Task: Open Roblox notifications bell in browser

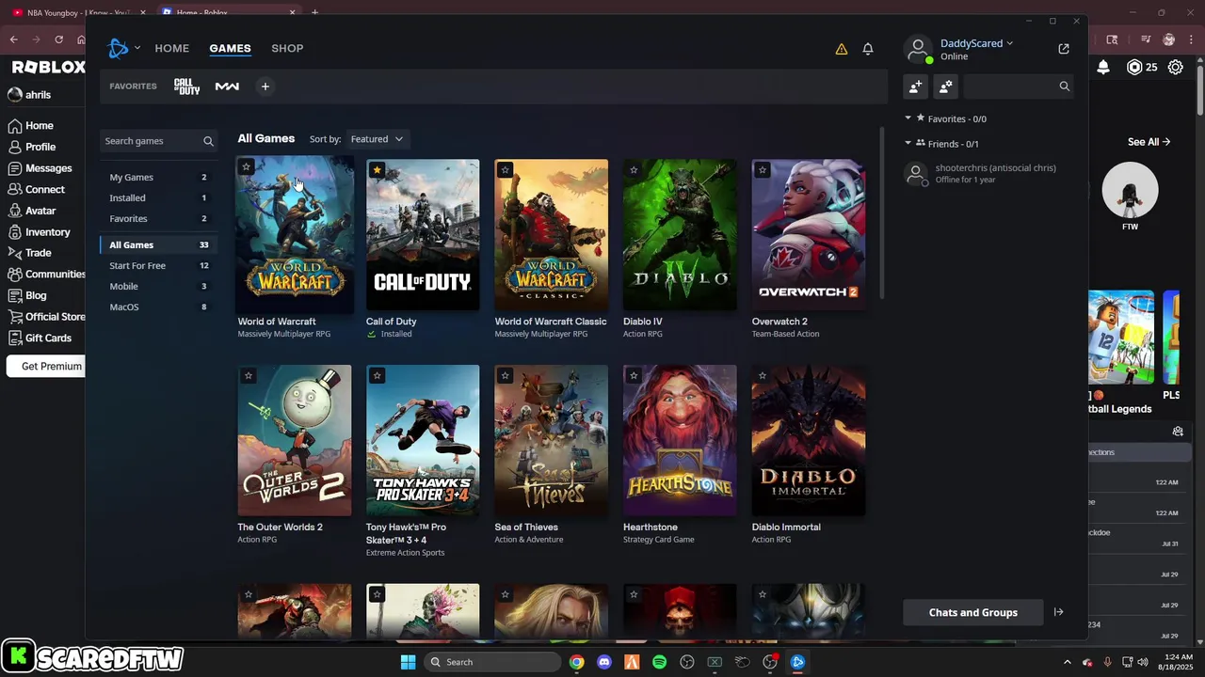Action: (1103, 67)
